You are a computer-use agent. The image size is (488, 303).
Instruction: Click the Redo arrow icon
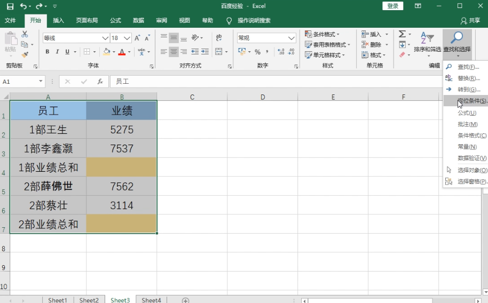[x=39, y=6]
